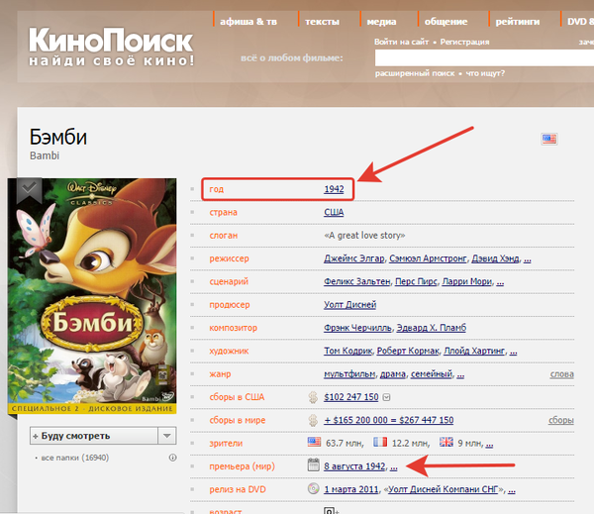Open the общение menu
Viewport: 594px width, 514px height.
click(445, 22)
